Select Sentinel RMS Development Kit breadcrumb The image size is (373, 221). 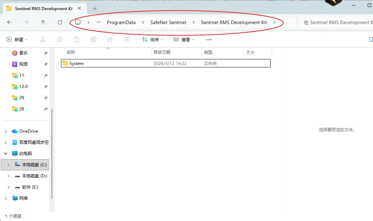[234, 22]
